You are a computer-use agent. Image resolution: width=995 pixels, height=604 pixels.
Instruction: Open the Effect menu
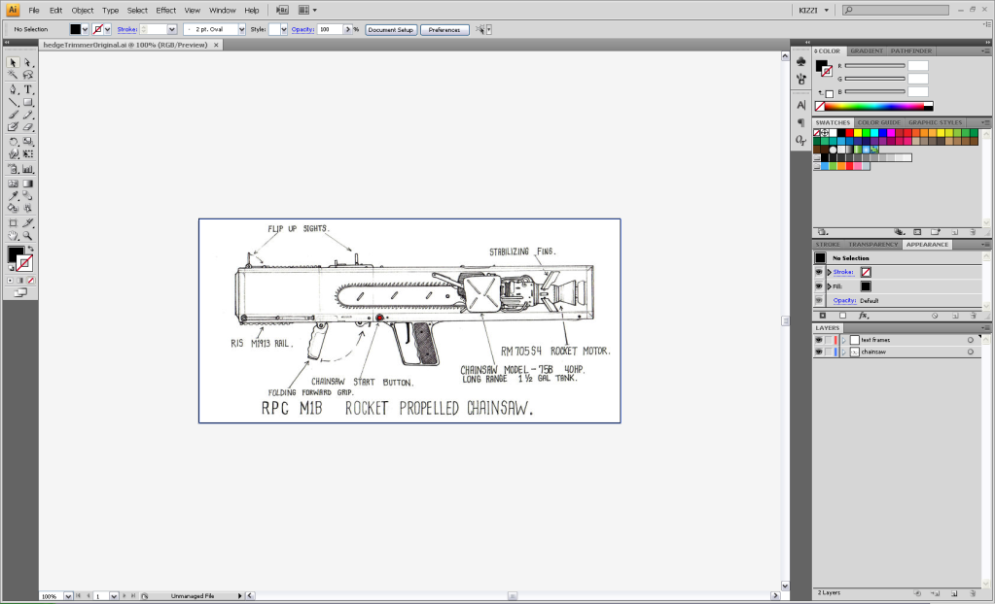coord(166,10)
